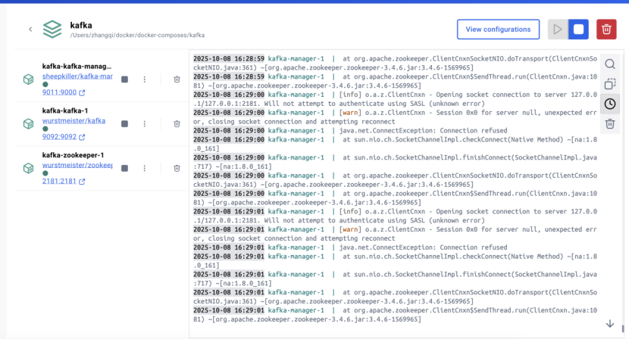The image size is (629, 339).
Task: Stop the kafka stack with blue stop button
Action: pos(578,30)
